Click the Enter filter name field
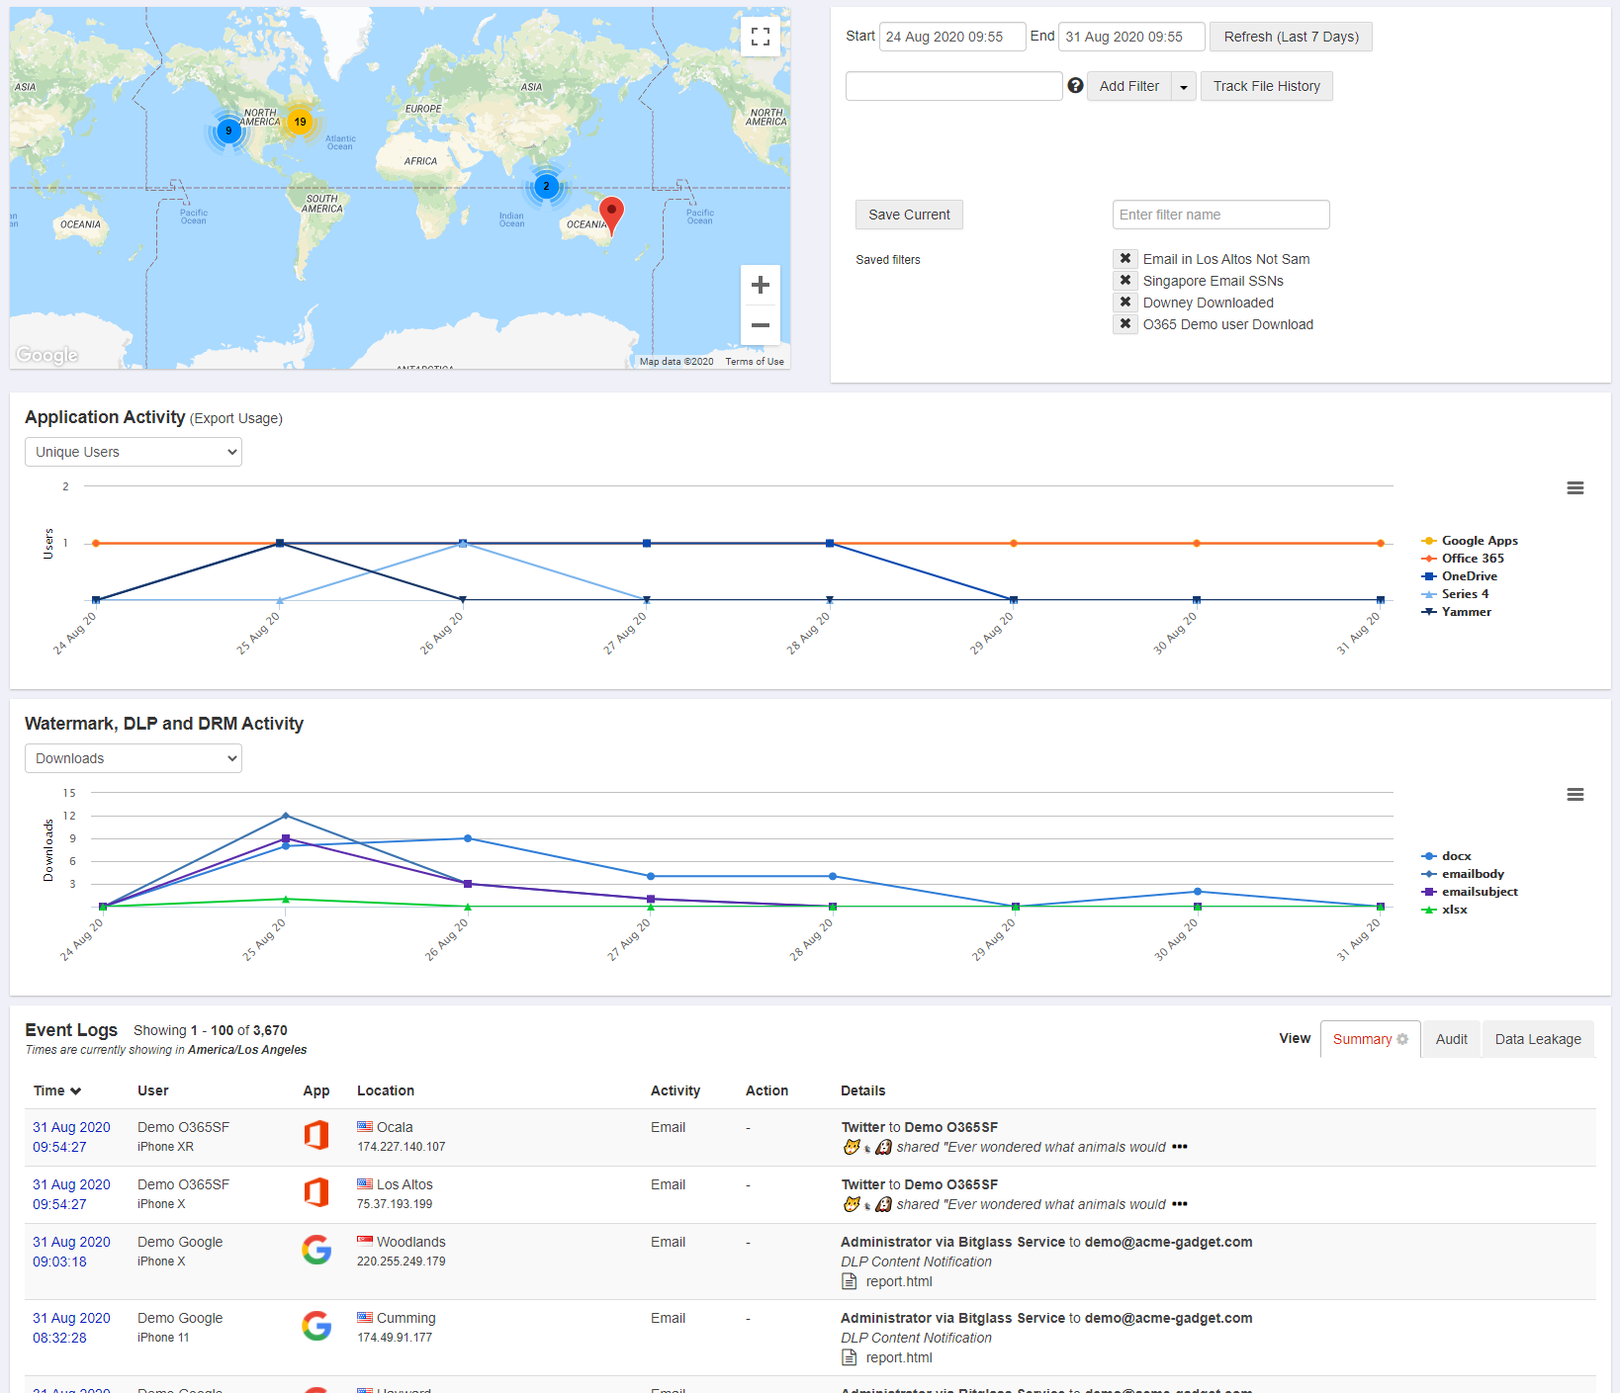 tap(1220, 215)
